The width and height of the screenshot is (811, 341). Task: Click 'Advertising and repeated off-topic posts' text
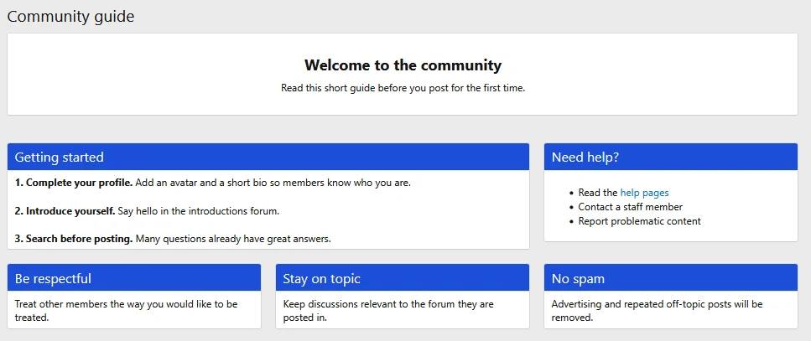pos(657,311)
